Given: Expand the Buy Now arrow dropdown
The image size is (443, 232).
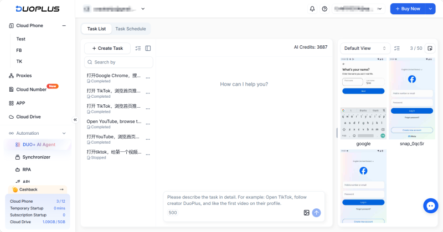Looking at the screenshot, I should 430,9.
